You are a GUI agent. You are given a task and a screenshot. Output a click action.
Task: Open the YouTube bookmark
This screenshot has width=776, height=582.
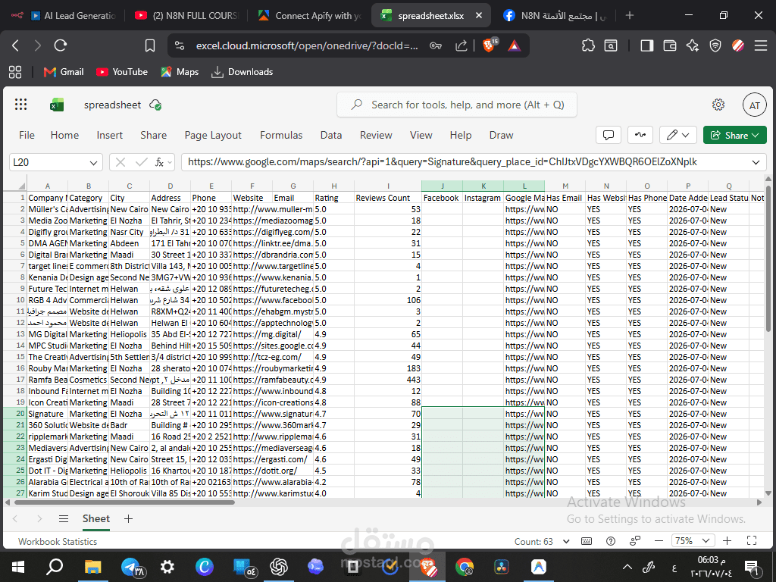coord(122,72)
